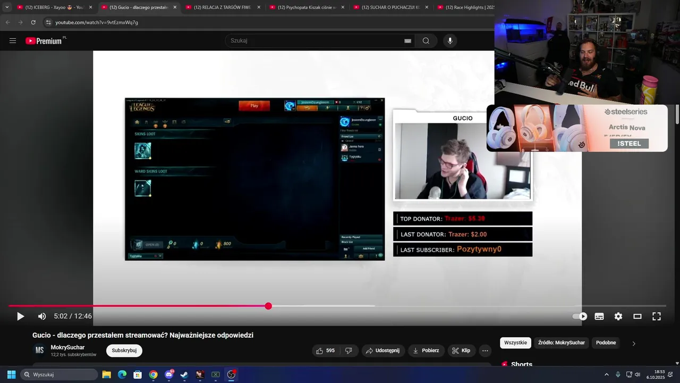Enter fullscreen mode in the player
Screen dimensions: 680x383
[x=657, y=317]
